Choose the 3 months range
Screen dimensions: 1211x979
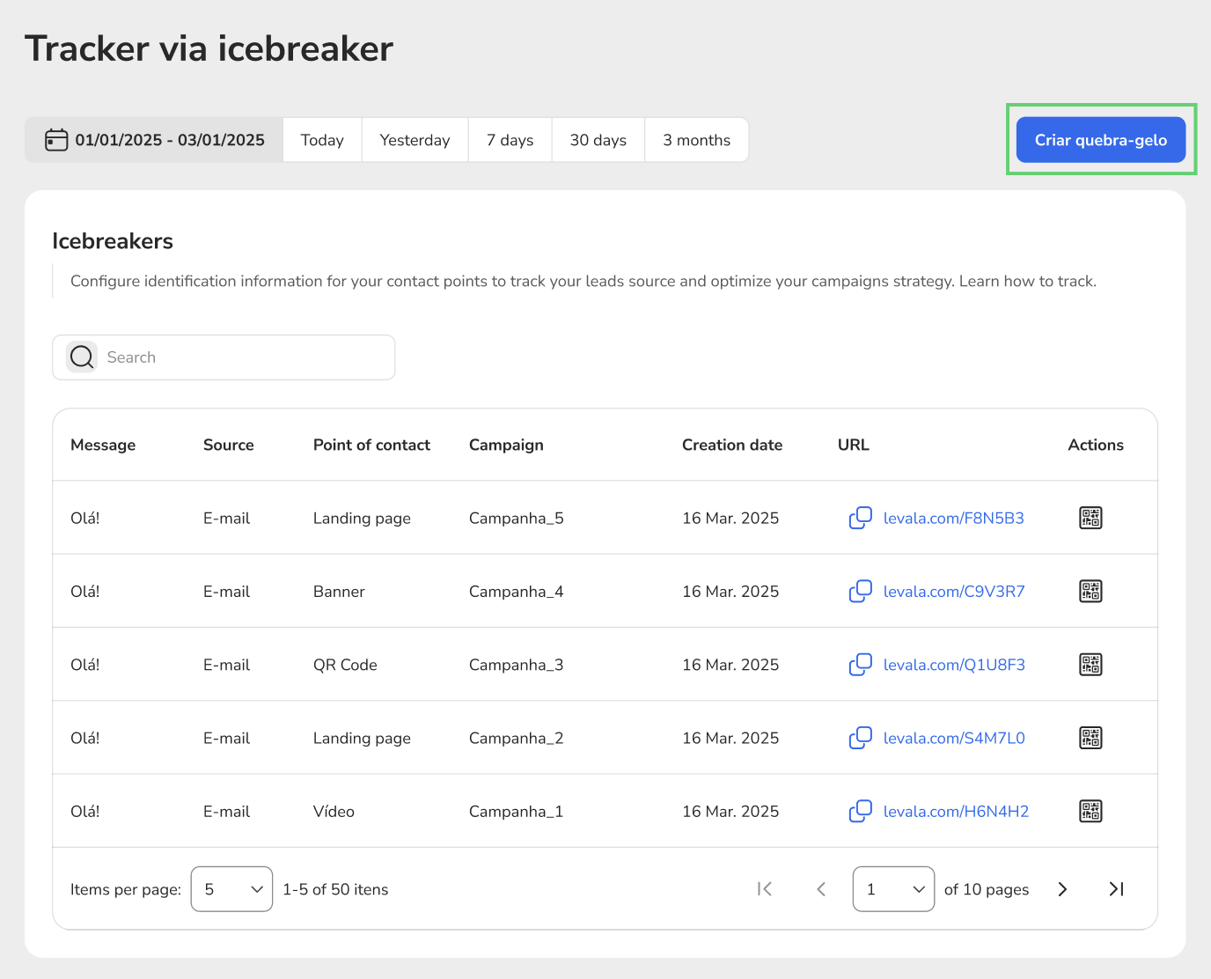(x=696, y=140)
